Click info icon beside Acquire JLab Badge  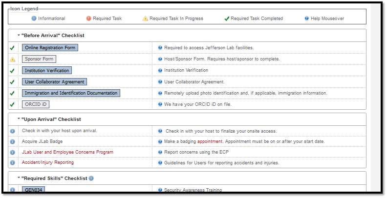pyautogui.click(x=13, y=141)
